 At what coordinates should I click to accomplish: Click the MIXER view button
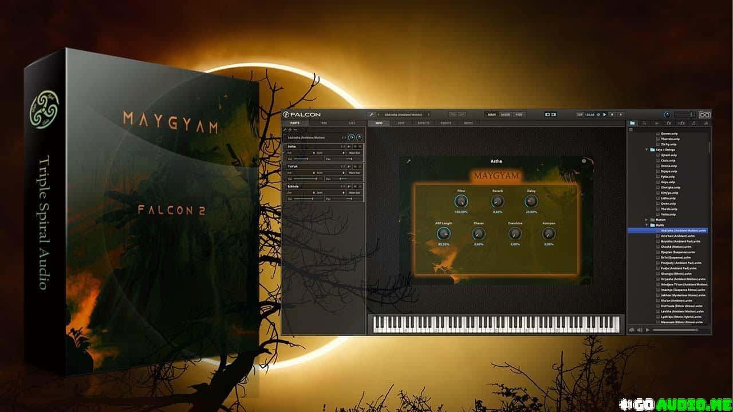[x=505, y=114]
